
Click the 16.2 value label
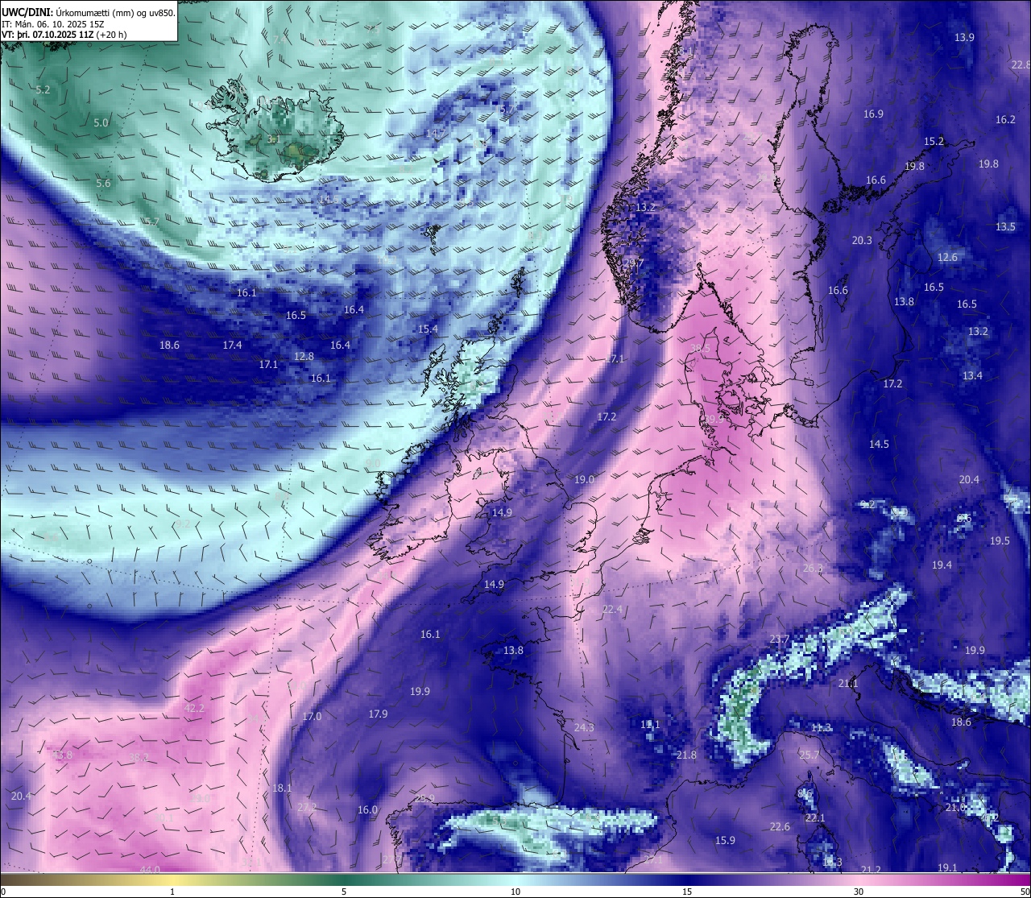click(x=1005, y=119)
